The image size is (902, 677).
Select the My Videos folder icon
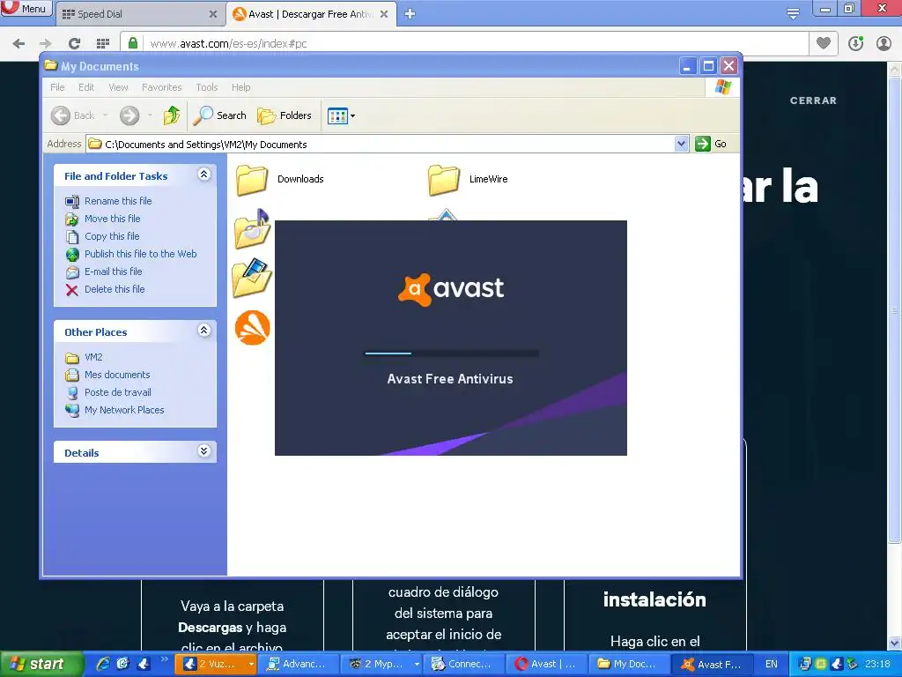(253, 278)
